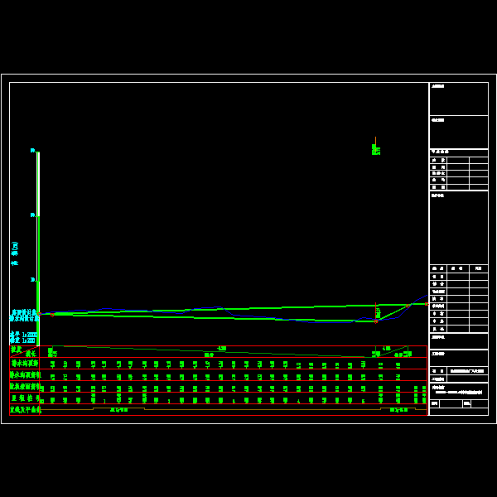Select the 坡度 / 坡长 diagonal header cell

pos(24,351)
